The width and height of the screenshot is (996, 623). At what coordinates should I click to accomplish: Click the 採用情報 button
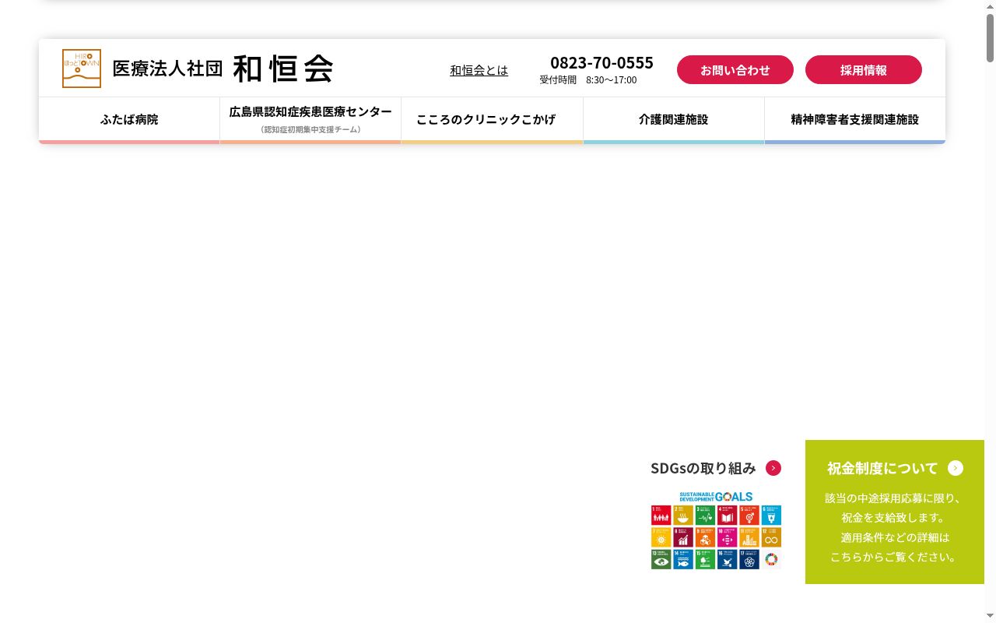click(x=864, y=70)
